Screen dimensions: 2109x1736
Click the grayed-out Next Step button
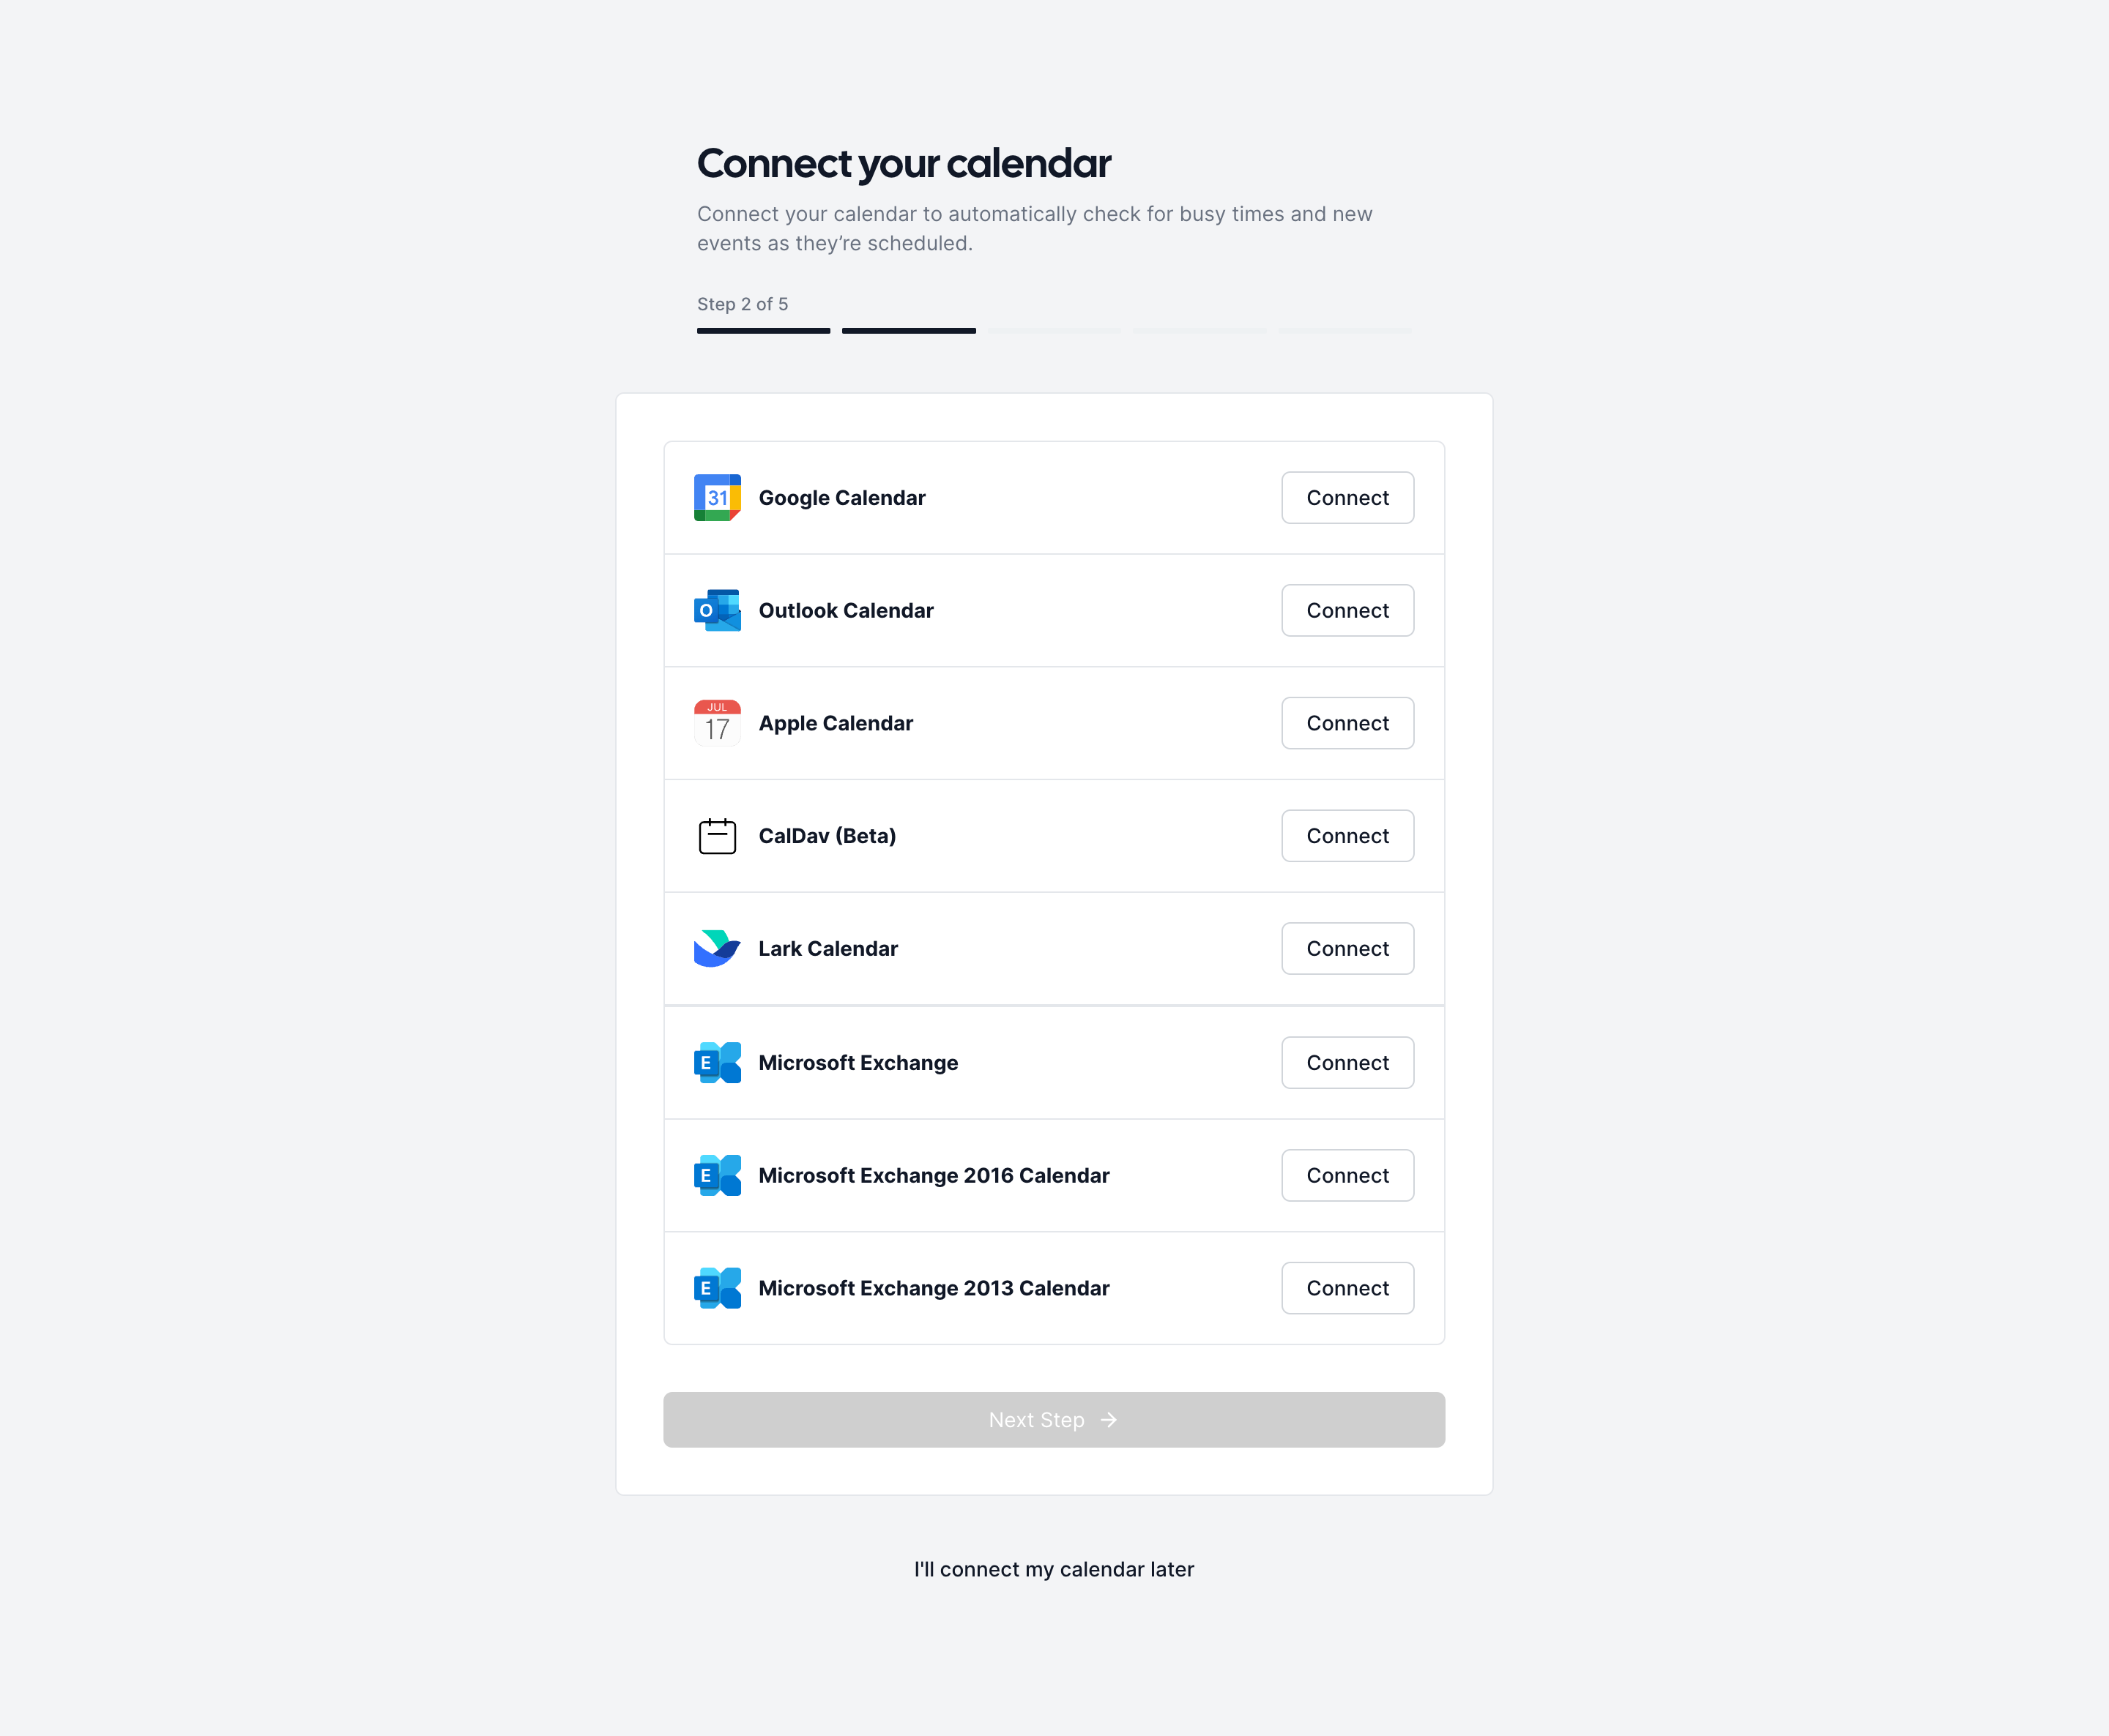pos(1054,1420)
